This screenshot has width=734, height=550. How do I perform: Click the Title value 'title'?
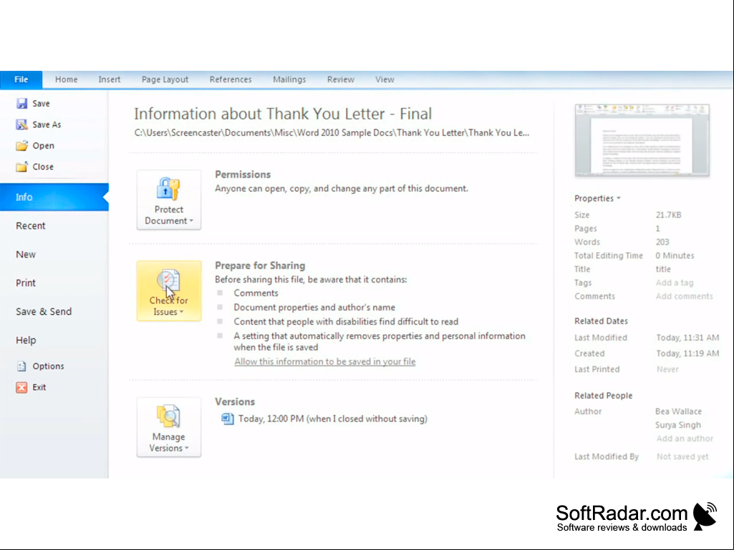coord(663,269)
